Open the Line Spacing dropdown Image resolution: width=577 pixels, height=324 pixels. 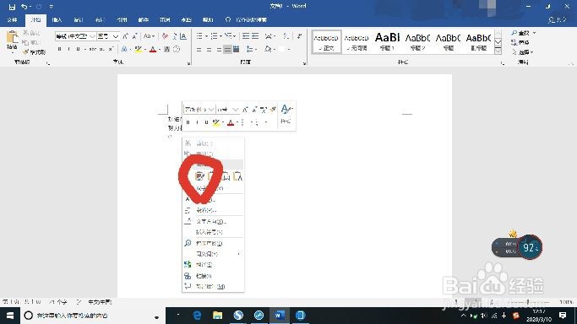251,49
